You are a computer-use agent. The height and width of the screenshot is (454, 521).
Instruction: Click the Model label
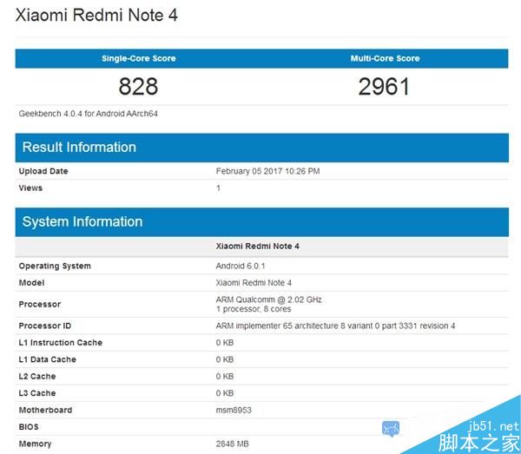click(x=31, y=283)
